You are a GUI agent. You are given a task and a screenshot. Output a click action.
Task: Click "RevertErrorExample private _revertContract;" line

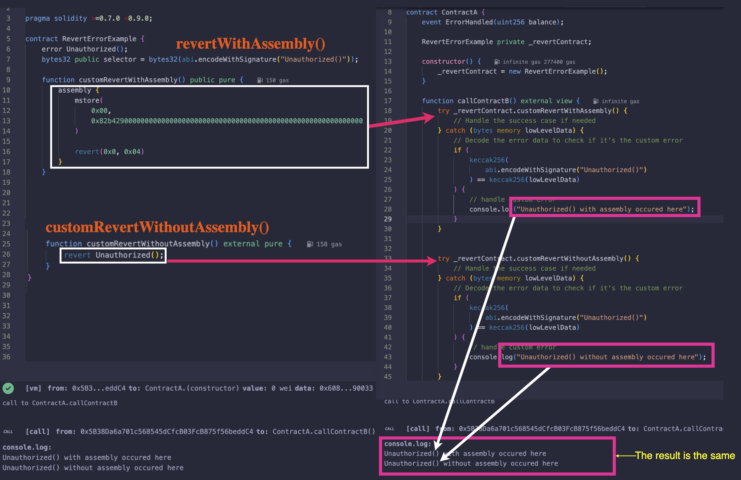[x=506, y=42]
